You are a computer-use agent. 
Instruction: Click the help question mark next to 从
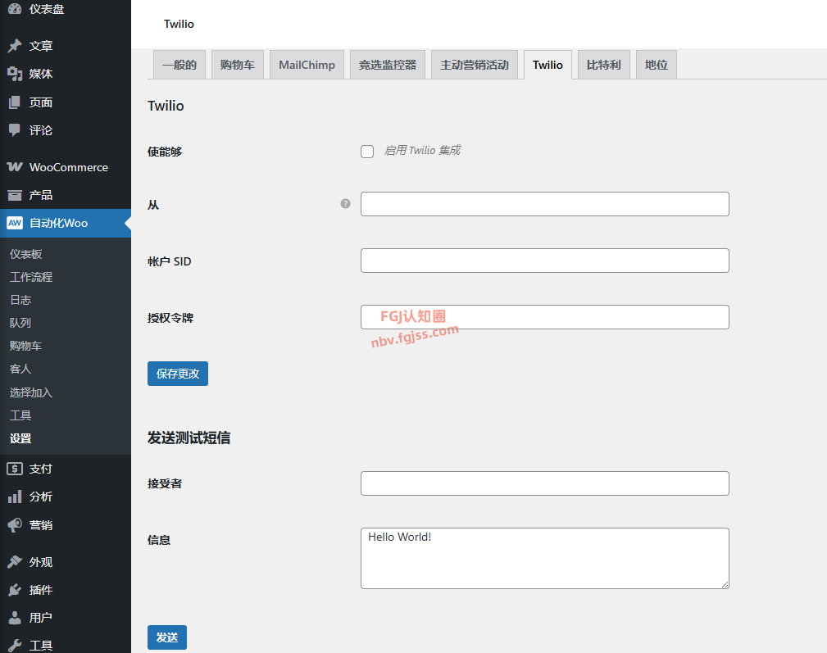coord(345,203)
